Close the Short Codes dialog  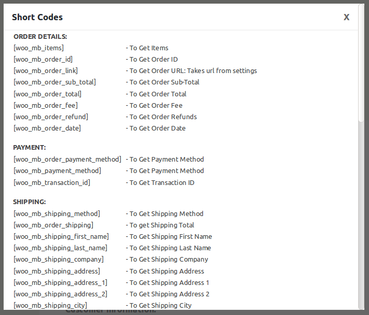click(x=346, y=17)
